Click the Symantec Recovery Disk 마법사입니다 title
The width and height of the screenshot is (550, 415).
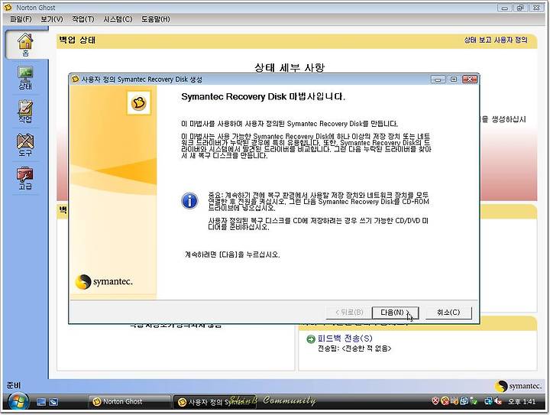[263, 97]
